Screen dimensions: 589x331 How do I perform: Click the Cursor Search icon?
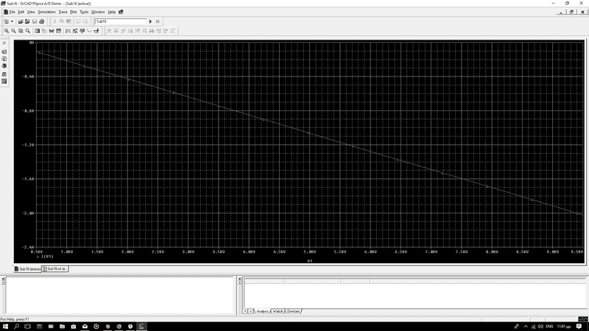(152, 31)
